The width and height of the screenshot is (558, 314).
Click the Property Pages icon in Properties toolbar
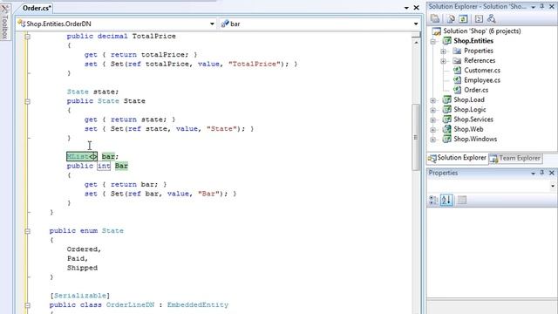(x=462, y=200)
